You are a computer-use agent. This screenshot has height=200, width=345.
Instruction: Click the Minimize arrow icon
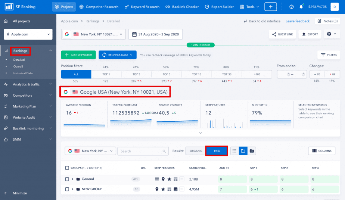6,193
